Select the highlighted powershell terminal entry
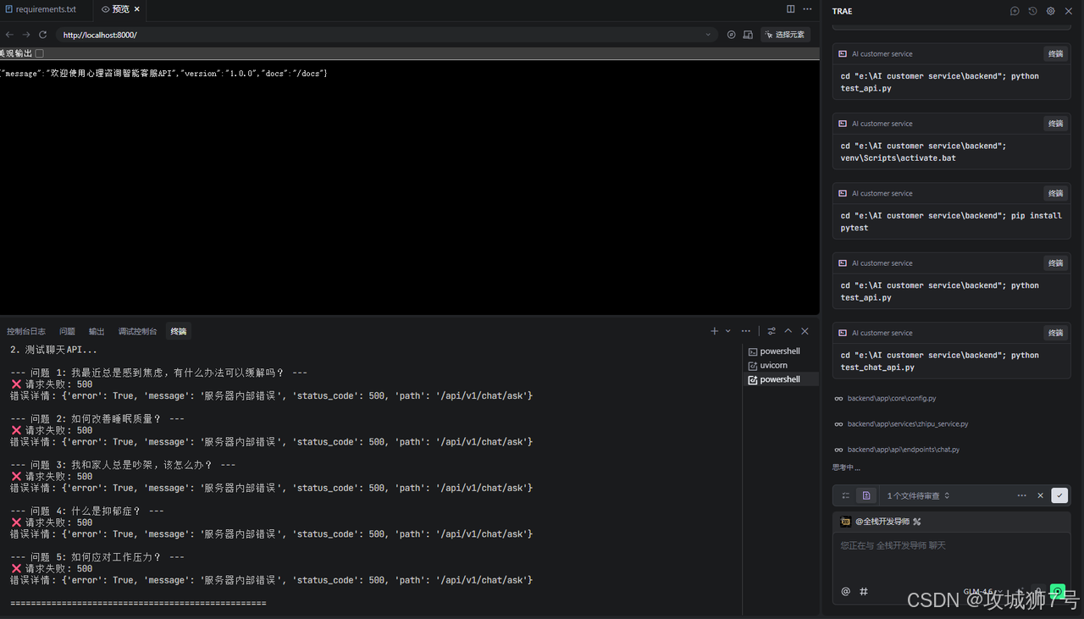This screenshot has height=619, width=1084. (x=780, y=379)
